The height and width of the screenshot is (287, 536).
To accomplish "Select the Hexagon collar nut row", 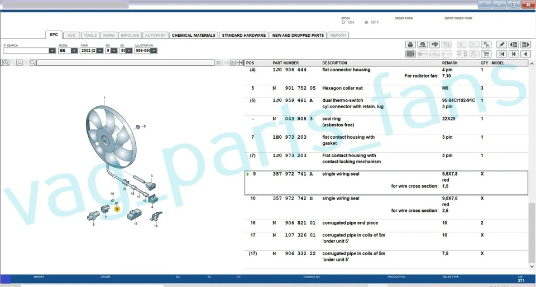I will click(386, 88).
